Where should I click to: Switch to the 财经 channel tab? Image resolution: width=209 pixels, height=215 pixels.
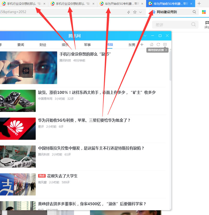43,45
